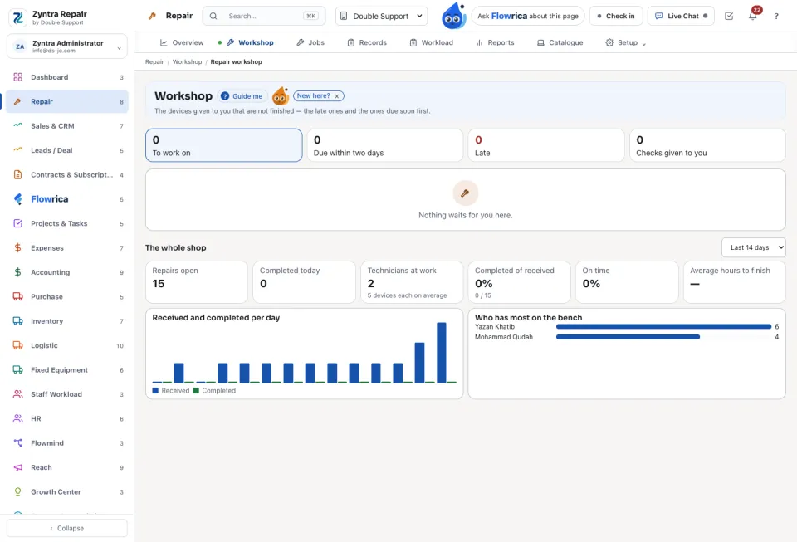
Task: Open Accounting module
Action: [x=67, y=272]
